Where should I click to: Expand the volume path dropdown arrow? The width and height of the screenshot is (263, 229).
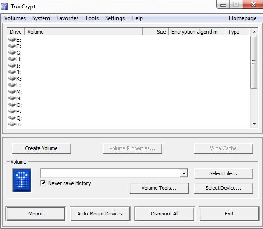pyautogui.click(x=184, y=173)
